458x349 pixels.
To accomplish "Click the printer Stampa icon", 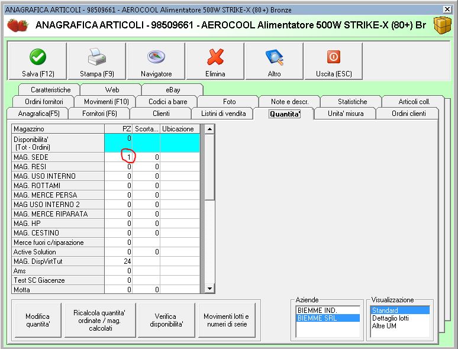I will [x=96, y=57].
